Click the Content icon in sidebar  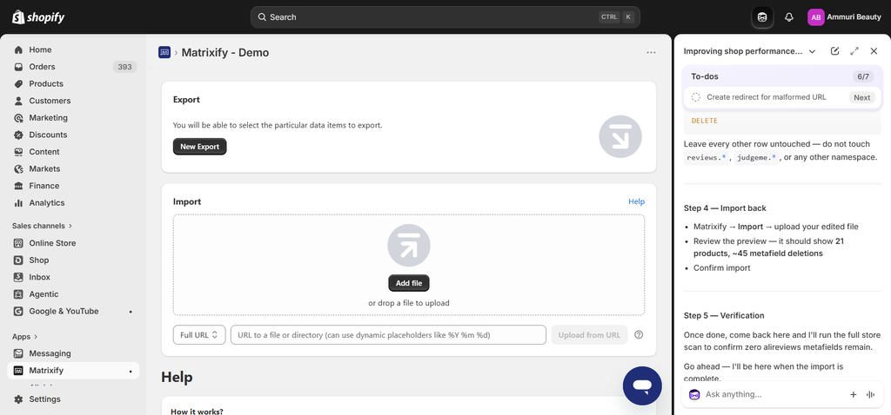19,152
